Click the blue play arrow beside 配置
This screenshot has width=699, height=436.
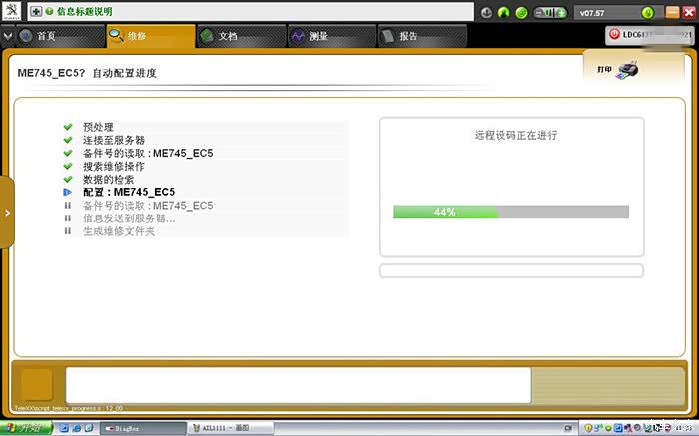67,192
